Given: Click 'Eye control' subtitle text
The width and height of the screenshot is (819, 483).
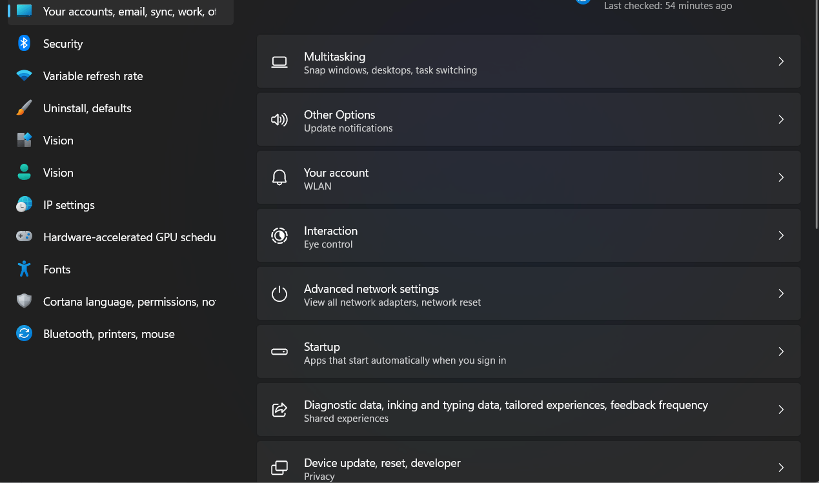Looking at the screenshot, I should pos(329,244).
